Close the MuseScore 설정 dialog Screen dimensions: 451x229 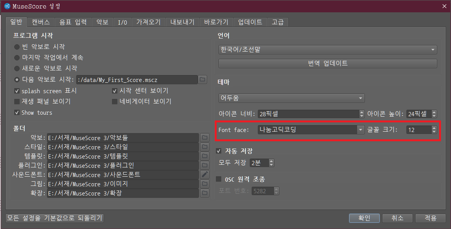[444, 6]
